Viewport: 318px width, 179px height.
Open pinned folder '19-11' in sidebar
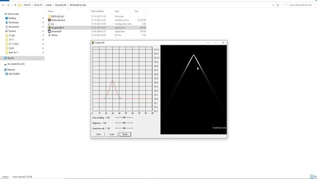point(11,40)
